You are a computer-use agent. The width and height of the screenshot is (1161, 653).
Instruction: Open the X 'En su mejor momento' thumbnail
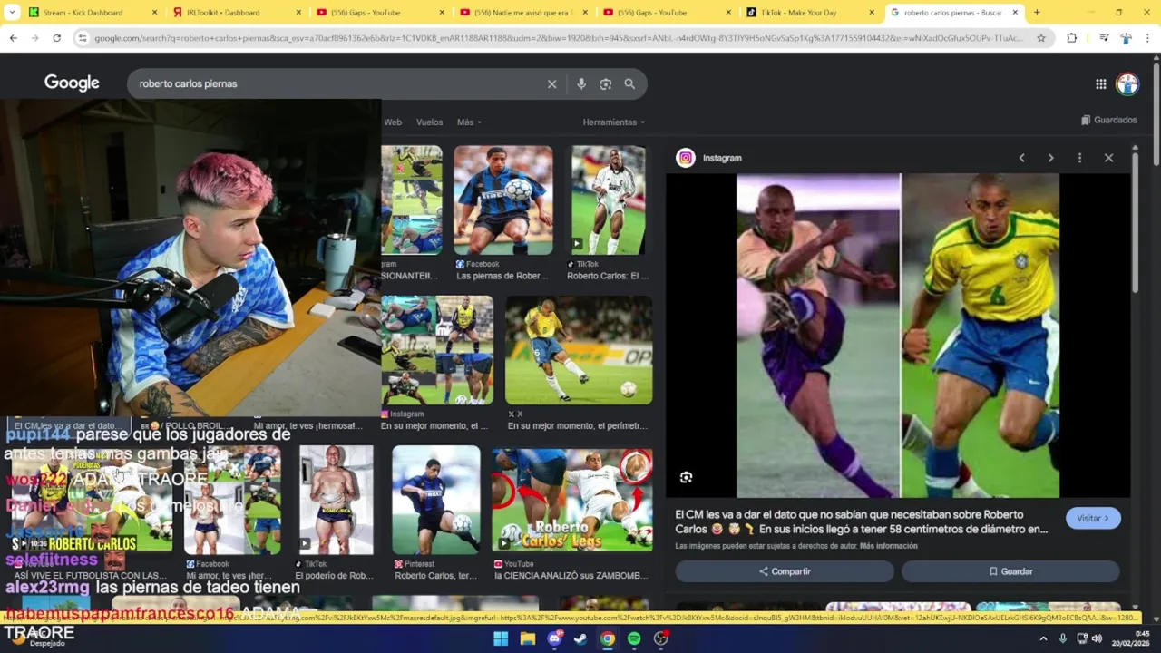(x=579, y=350)
